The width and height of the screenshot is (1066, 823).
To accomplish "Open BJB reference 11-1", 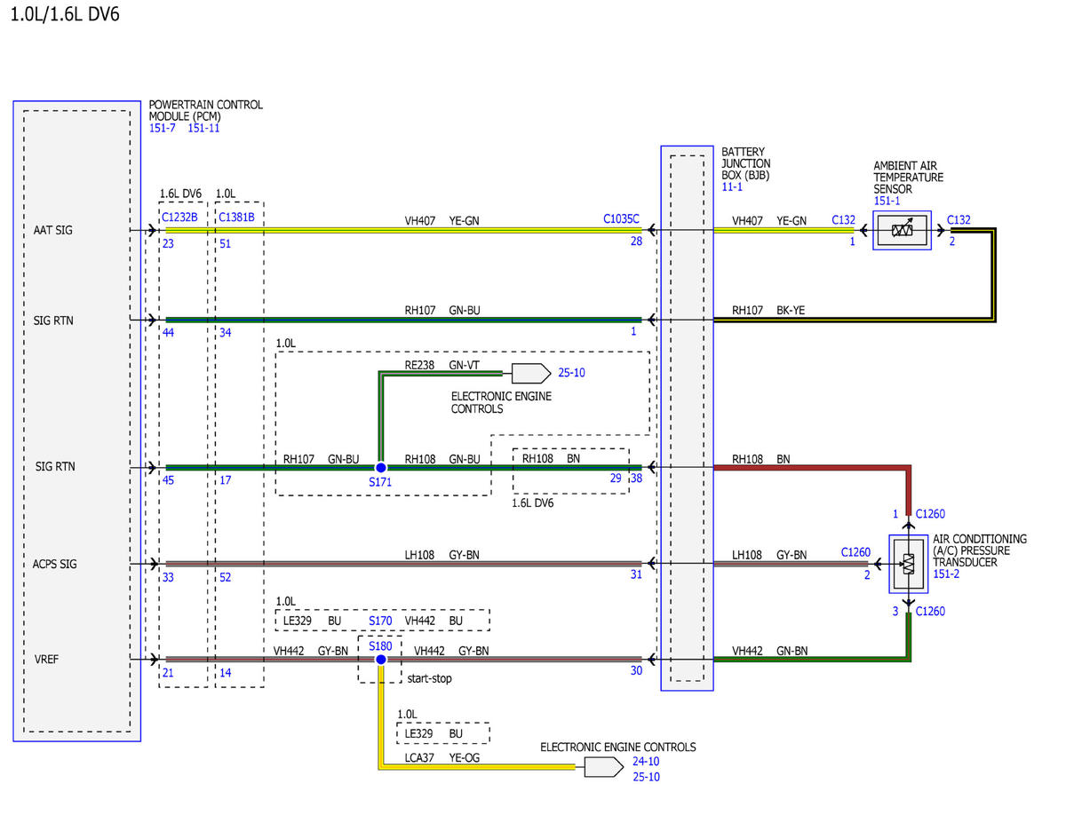I will [732, 188].
